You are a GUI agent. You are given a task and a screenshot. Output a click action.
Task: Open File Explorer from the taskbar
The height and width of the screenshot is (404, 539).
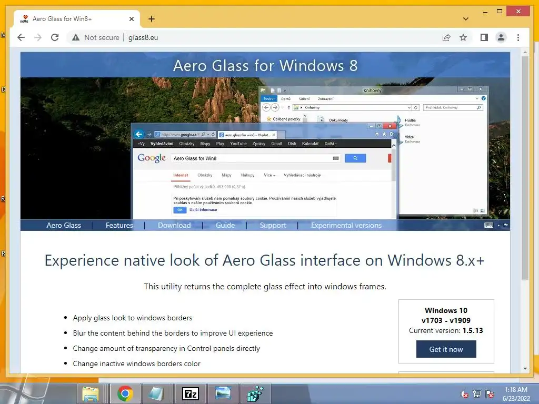pos(91,393)
